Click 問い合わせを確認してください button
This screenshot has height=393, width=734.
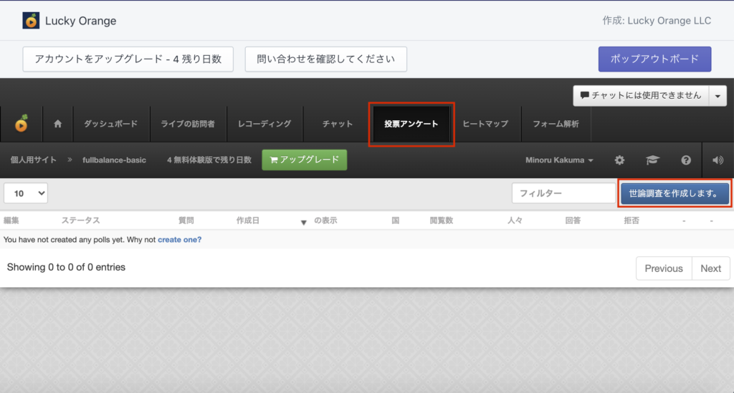[x=326, y=59]
